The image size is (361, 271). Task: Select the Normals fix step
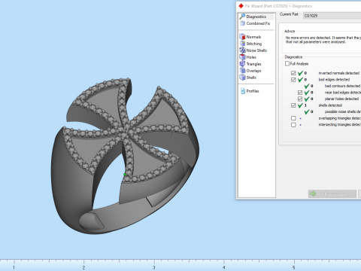click(x=250, y=37)
